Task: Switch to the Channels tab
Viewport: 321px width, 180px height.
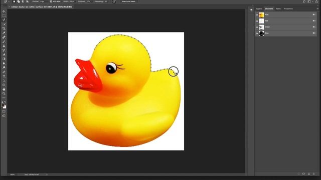Action: point(269,9)
